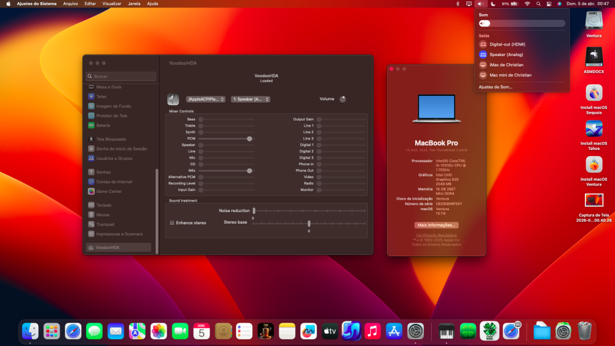Turn the Volume knob in VoodooHDA
The image size is (615, 346).
tap(343, 99)
